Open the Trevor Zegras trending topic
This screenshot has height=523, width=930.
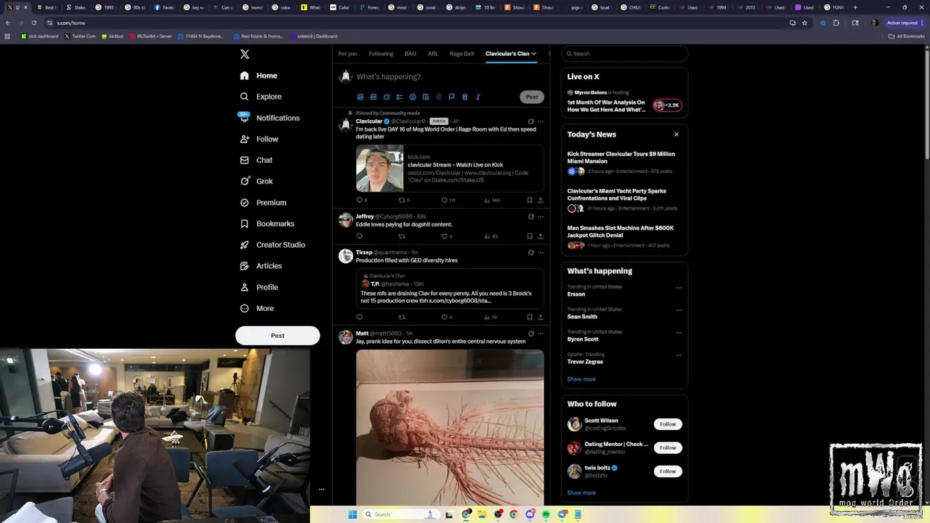pos(585,362)
